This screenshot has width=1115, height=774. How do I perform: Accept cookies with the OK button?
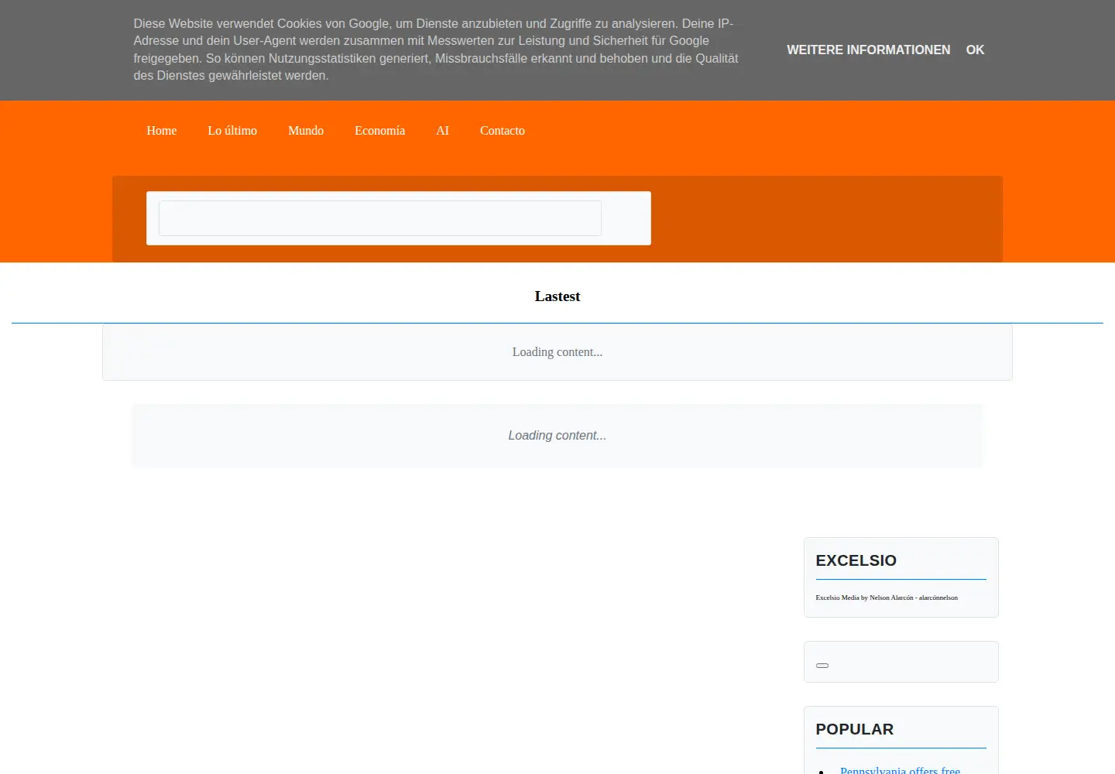(x=975, y=50)
